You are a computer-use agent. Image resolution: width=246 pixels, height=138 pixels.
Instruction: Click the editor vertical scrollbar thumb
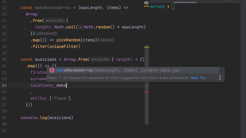point(147,85)
